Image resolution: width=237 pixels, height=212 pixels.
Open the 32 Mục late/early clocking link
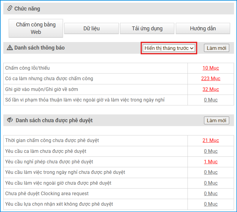tap(211, 89)
